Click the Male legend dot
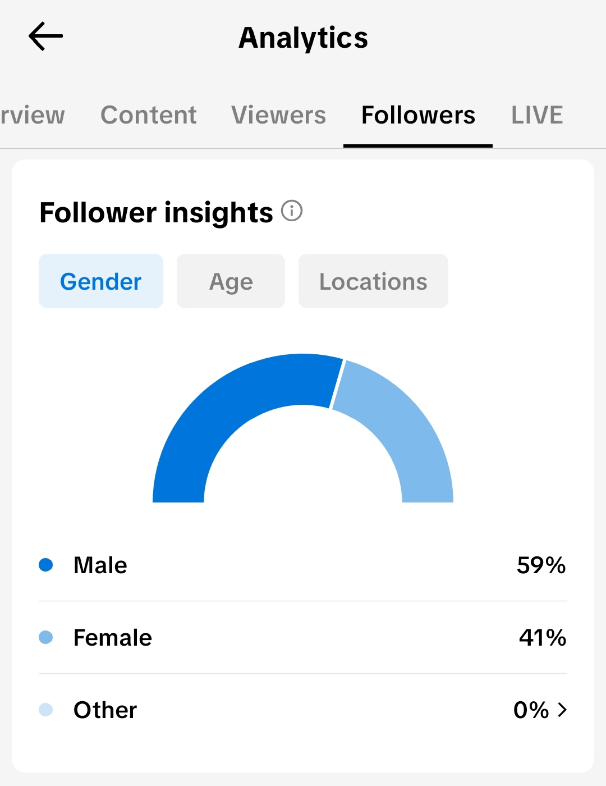The width and height of the screenshot is (606, 786). point(46,565)
